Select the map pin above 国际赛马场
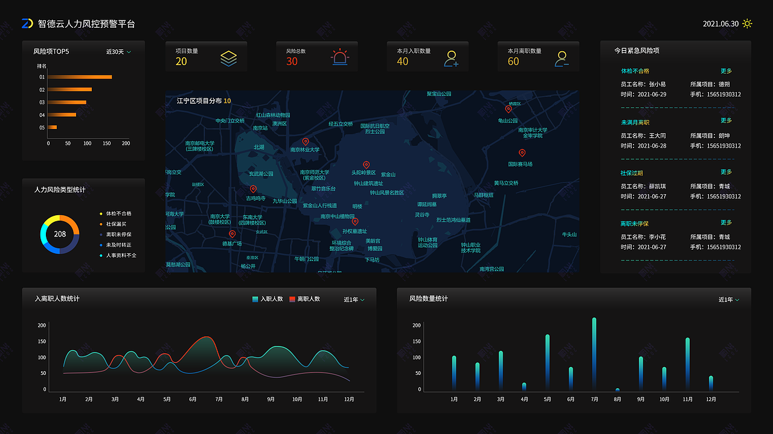 pyautogui.click(x=522, y=153)
